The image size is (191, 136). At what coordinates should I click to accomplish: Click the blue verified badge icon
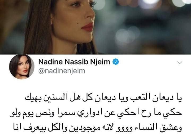pos(116,62)
